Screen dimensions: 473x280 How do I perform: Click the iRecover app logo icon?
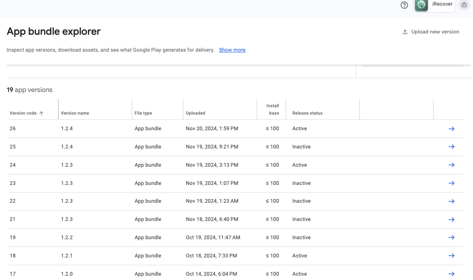(421, 5)
